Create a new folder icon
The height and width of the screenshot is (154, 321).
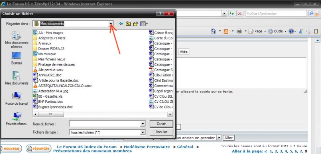coord(136,24)
